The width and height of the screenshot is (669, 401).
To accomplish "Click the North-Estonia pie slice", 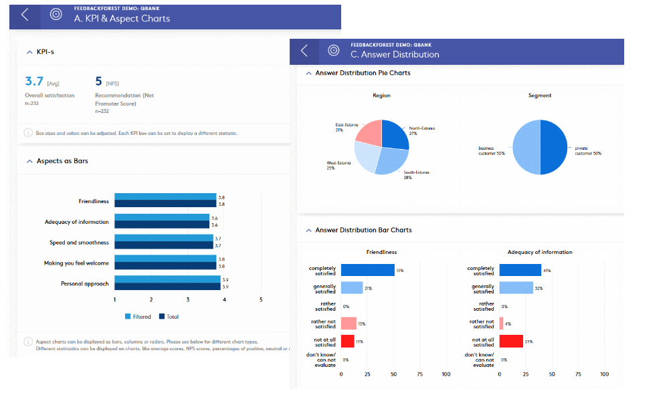I will (x=395, y=134).
